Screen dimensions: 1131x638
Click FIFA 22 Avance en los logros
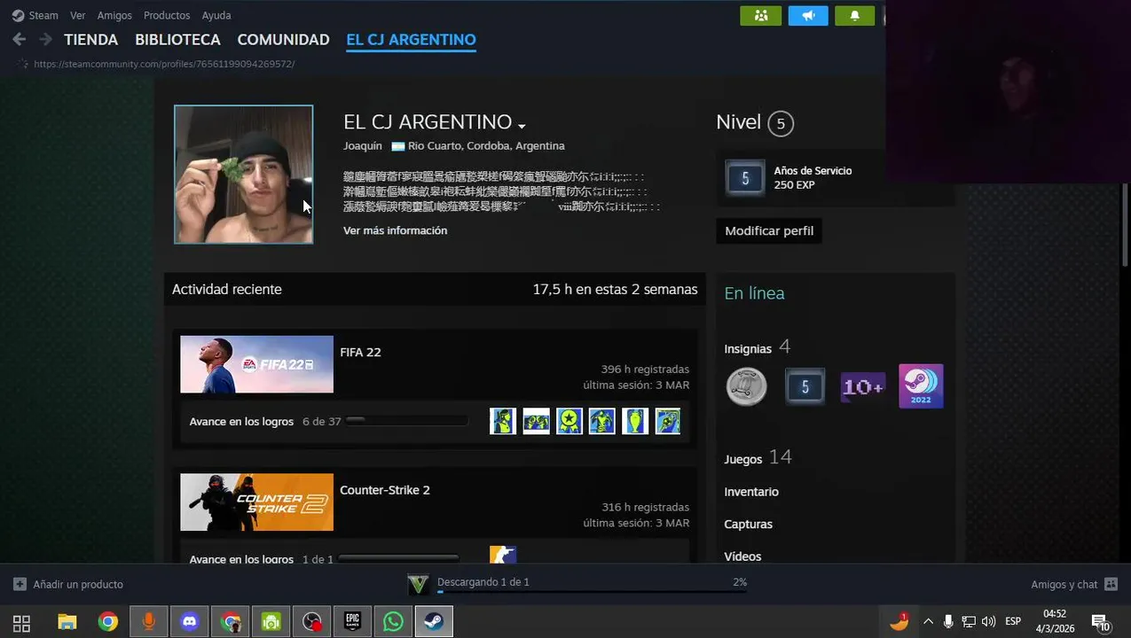(241, 422)
